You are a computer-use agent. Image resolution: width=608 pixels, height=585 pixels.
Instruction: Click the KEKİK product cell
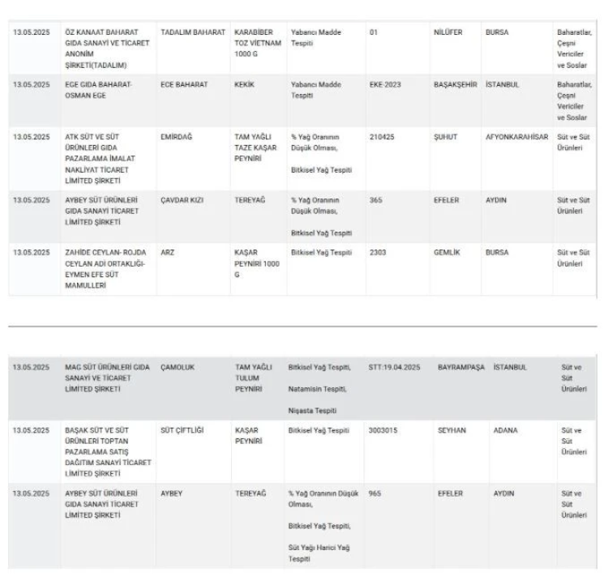click(x=245, y=84)
